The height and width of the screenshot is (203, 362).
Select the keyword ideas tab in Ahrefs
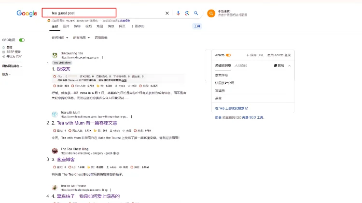223,65
